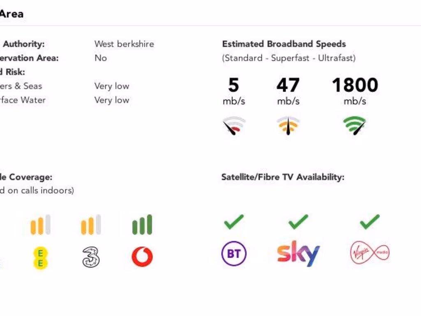The image size is (421, 316).
Task: Click the green ultrafast speed gauge
Action: pos(354,125)
